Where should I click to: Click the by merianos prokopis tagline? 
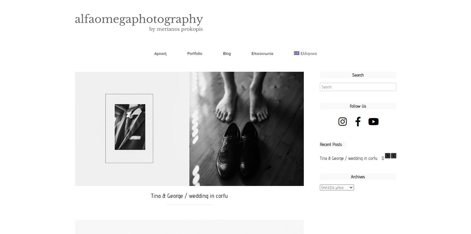176,29
